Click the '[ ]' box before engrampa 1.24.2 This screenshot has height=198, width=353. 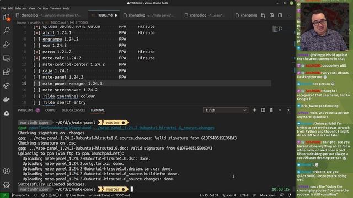(37, 39)
